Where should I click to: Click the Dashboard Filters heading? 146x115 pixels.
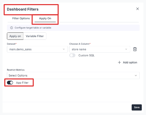(x=23, y=9)
